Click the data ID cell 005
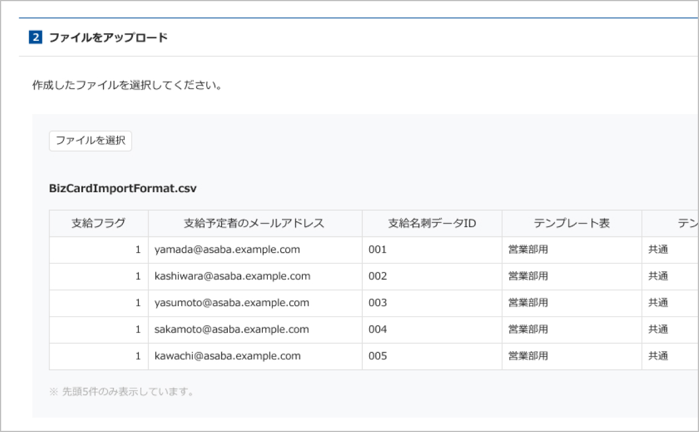Screen dimensions: 699x432 tap(377, 356)
